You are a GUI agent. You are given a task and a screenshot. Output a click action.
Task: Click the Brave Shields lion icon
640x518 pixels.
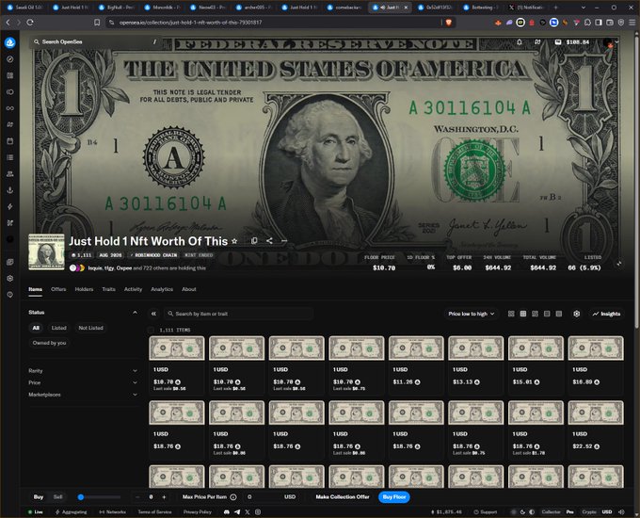[x=449, y=23]
